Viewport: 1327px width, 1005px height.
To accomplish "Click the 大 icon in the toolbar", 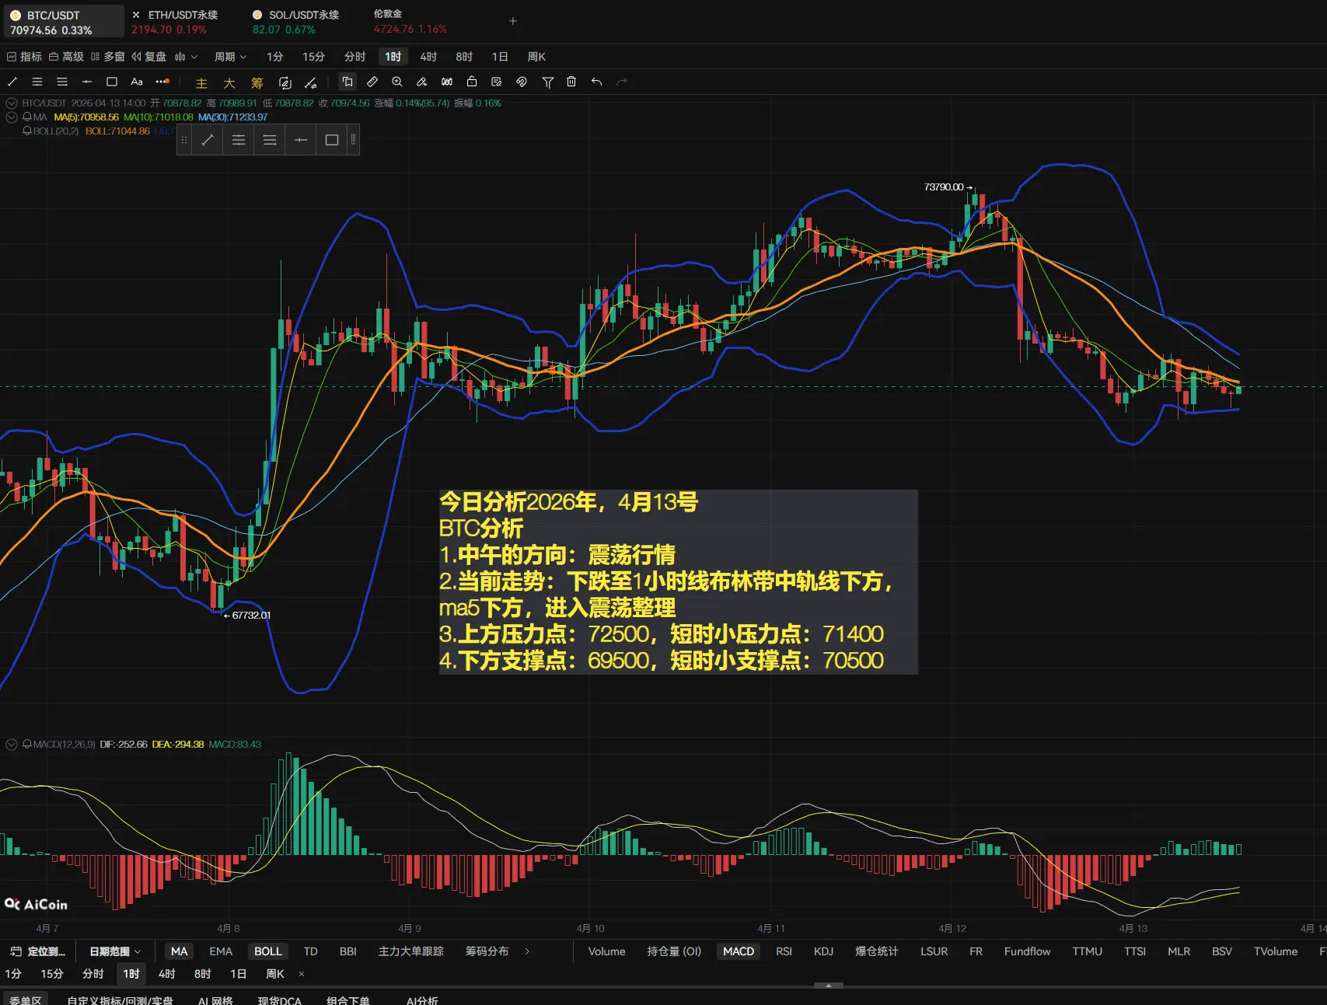I will tap(229, 82).
